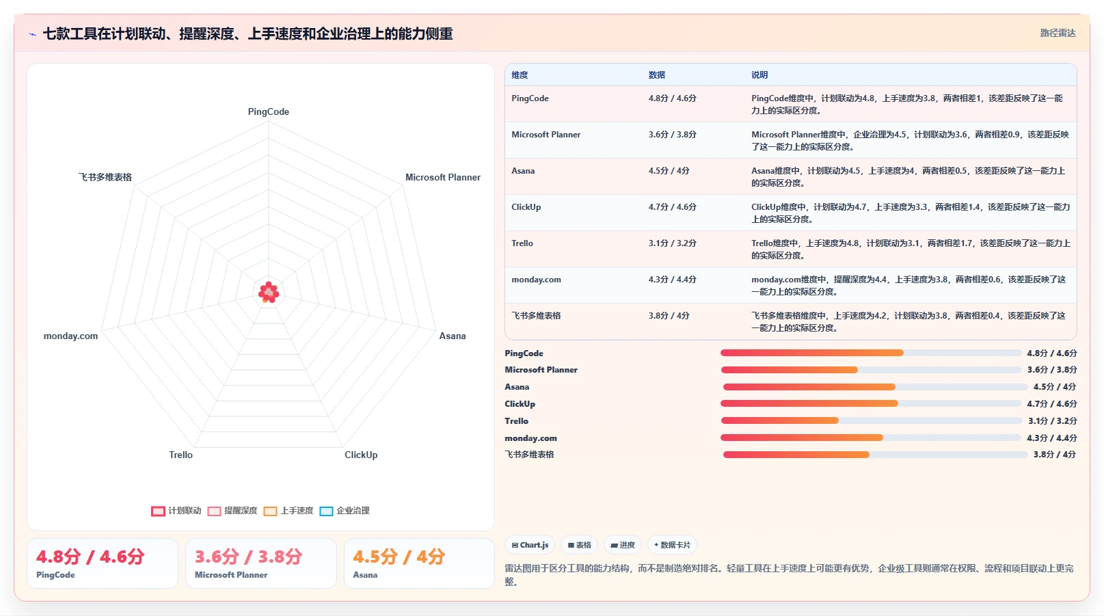Click the 飞书多维表格 label in the progress list
The width and height of the screenshot is (1104, 616).
530,455
